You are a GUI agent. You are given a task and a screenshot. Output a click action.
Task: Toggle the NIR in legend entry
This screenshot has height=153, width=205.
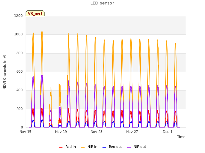coord(89,147)
